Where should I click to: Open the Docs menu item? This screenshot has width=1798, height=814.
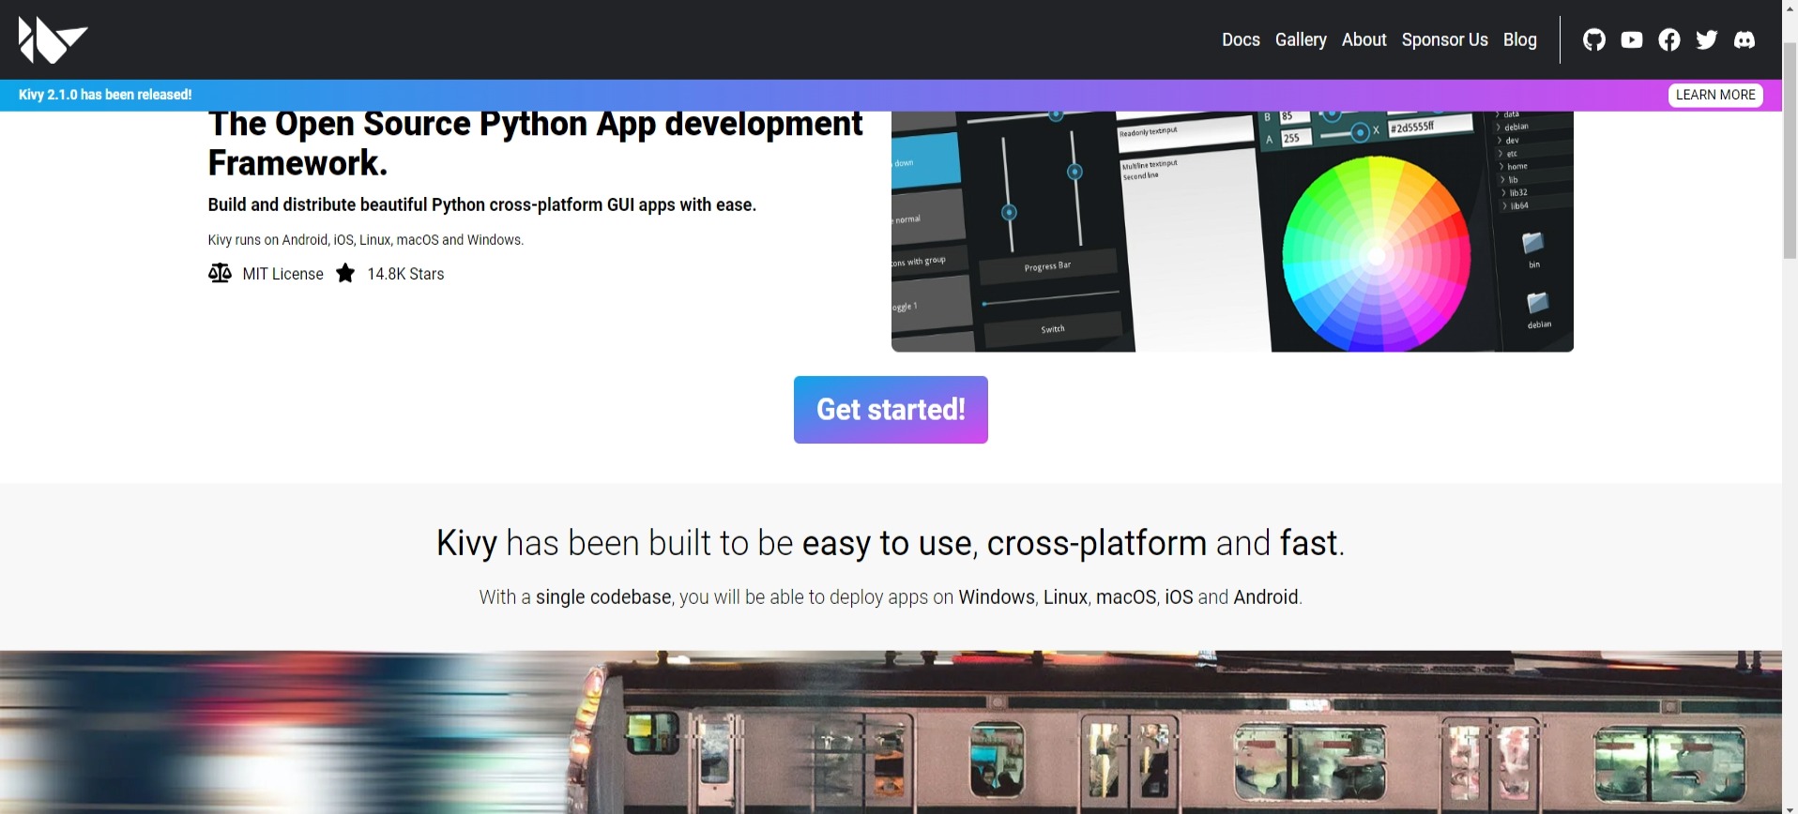point(1240,39)
